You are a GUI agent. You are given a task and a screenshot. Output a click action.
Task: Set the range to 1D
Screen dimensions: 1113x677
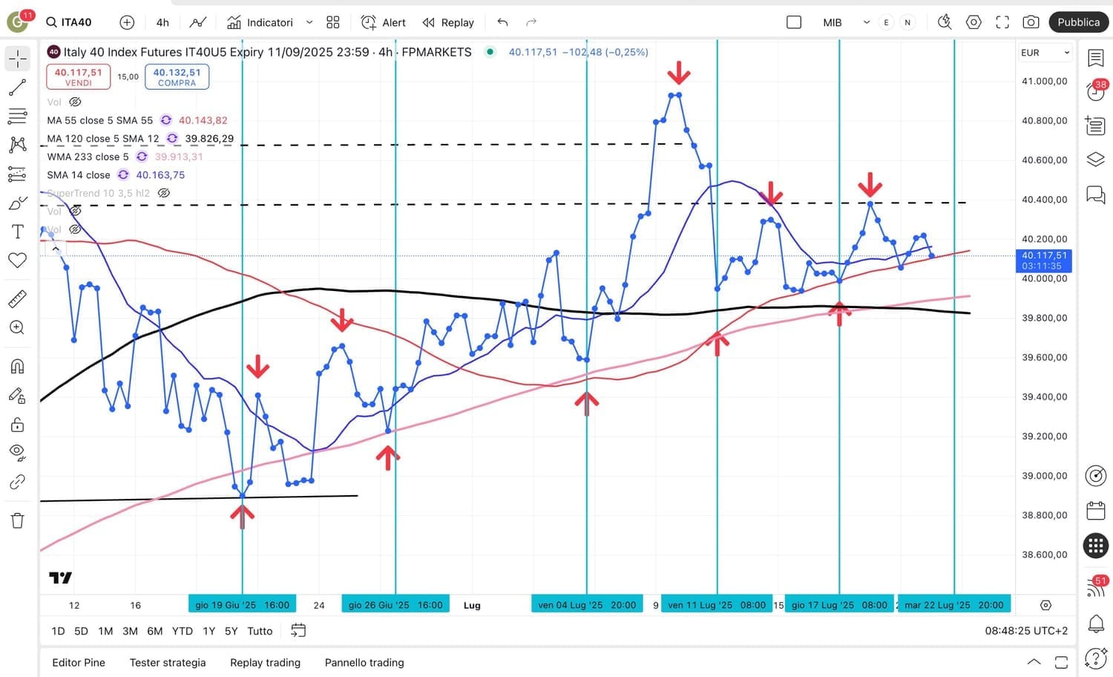58,631
